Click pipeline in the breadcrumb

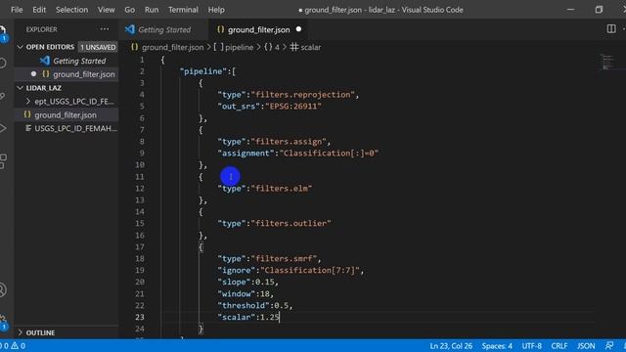tap(239, 47)
